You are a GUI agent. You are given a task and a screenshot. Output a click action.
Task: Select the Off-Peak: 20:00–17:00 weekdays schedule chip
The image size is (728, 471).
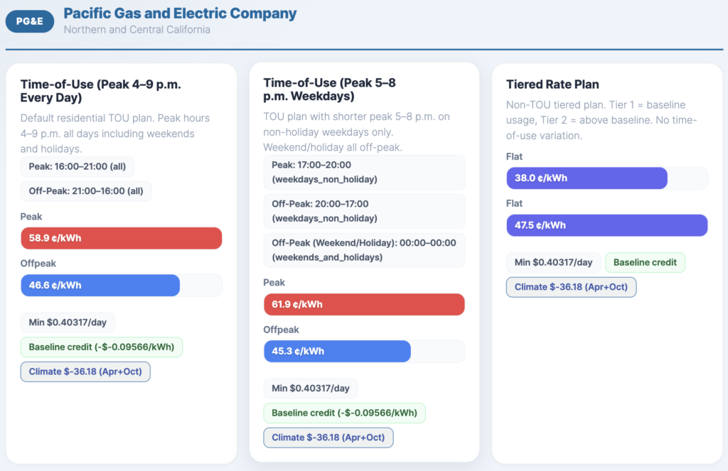(x=363, y=211)
